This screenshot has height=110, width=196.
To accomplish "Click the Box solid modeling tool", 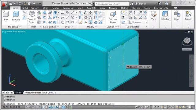I will 6,16.
